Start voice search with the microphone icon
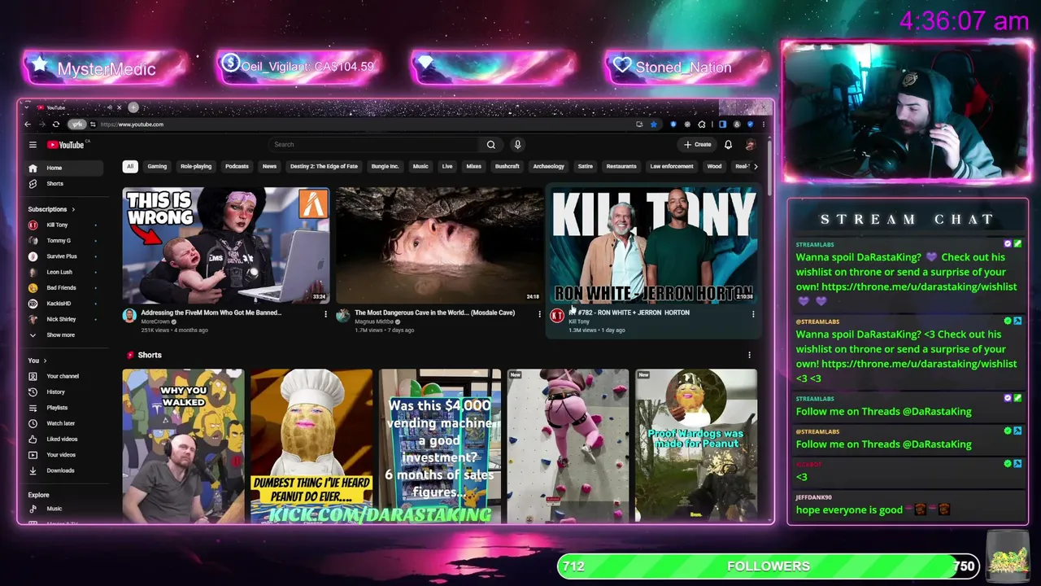This screenshot has height=586, width=1041. tap(517, 145)
